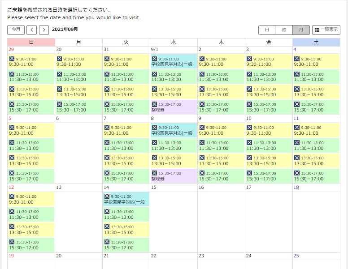This screenshot has width=348, height=269.
Task: Open the 一覧表示 list view button
Action: [326, 30]
